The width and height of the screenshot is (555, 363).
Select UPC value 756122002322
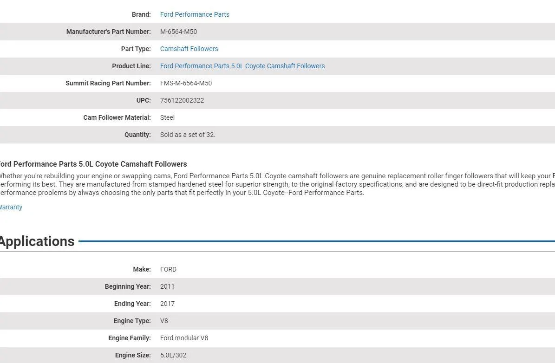[x=182, y=100]
